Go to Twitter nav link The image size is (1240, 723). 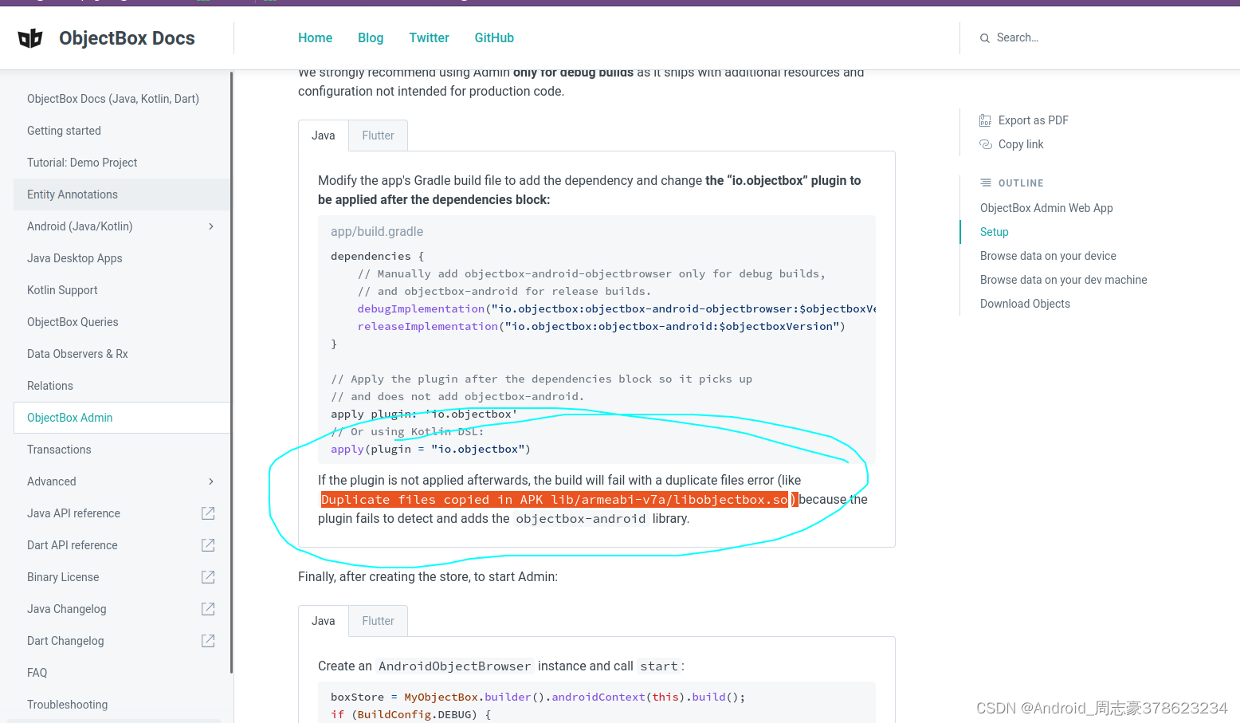click(429, 37)
